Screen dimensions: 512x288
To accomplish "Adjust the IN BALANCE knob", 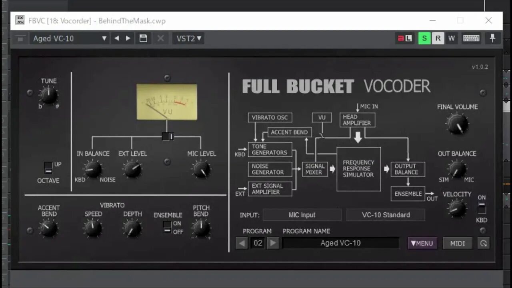I will 93,169.
